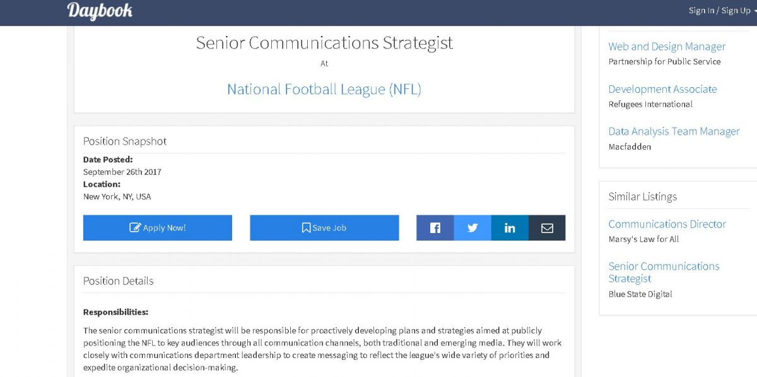This screenshot has width=757, height=377.
Task: Click the Save Job button
Action: click(324, 228)
